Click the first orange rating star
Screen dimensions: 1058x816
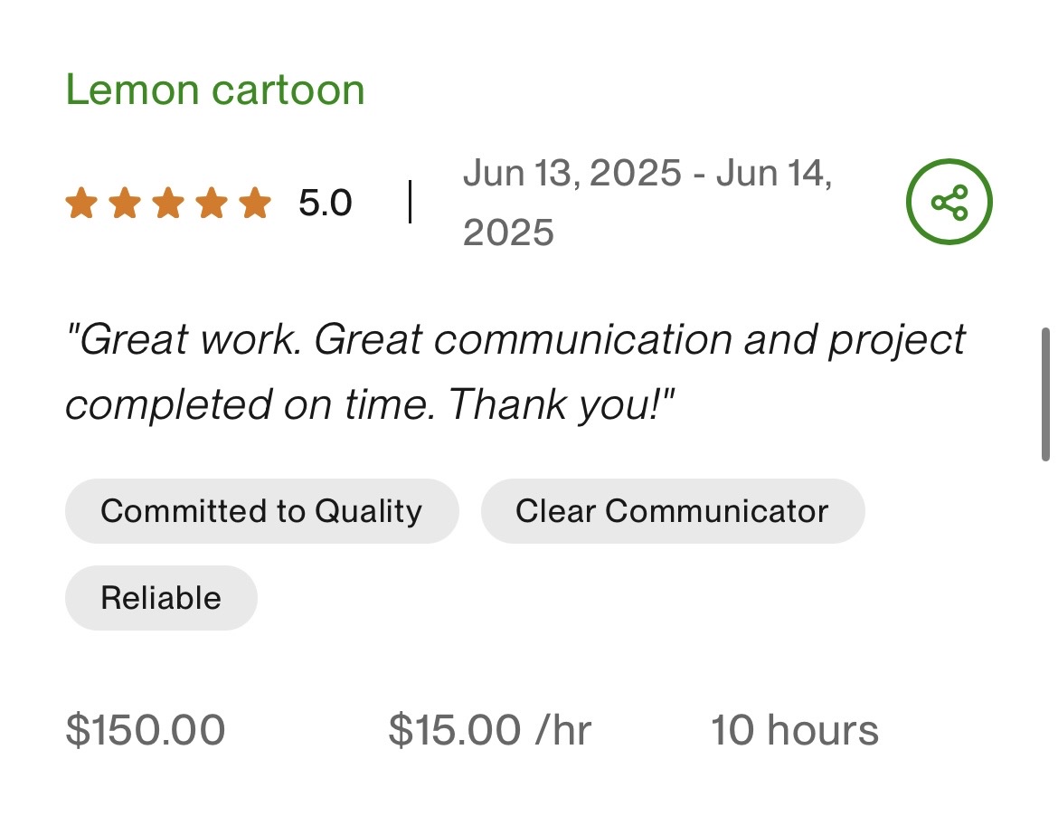pos(81,203)
